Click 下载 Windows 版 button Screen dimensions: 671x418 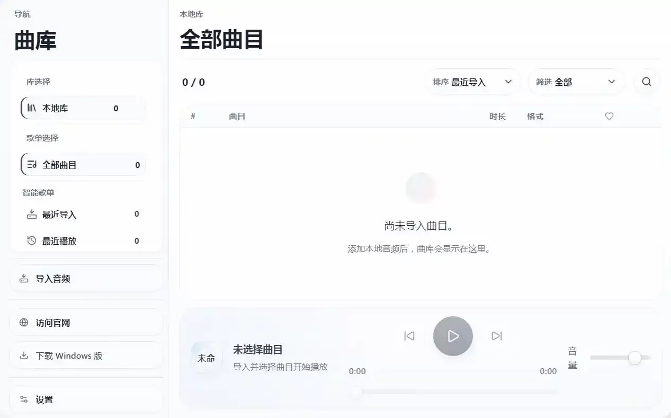[86, 355]
